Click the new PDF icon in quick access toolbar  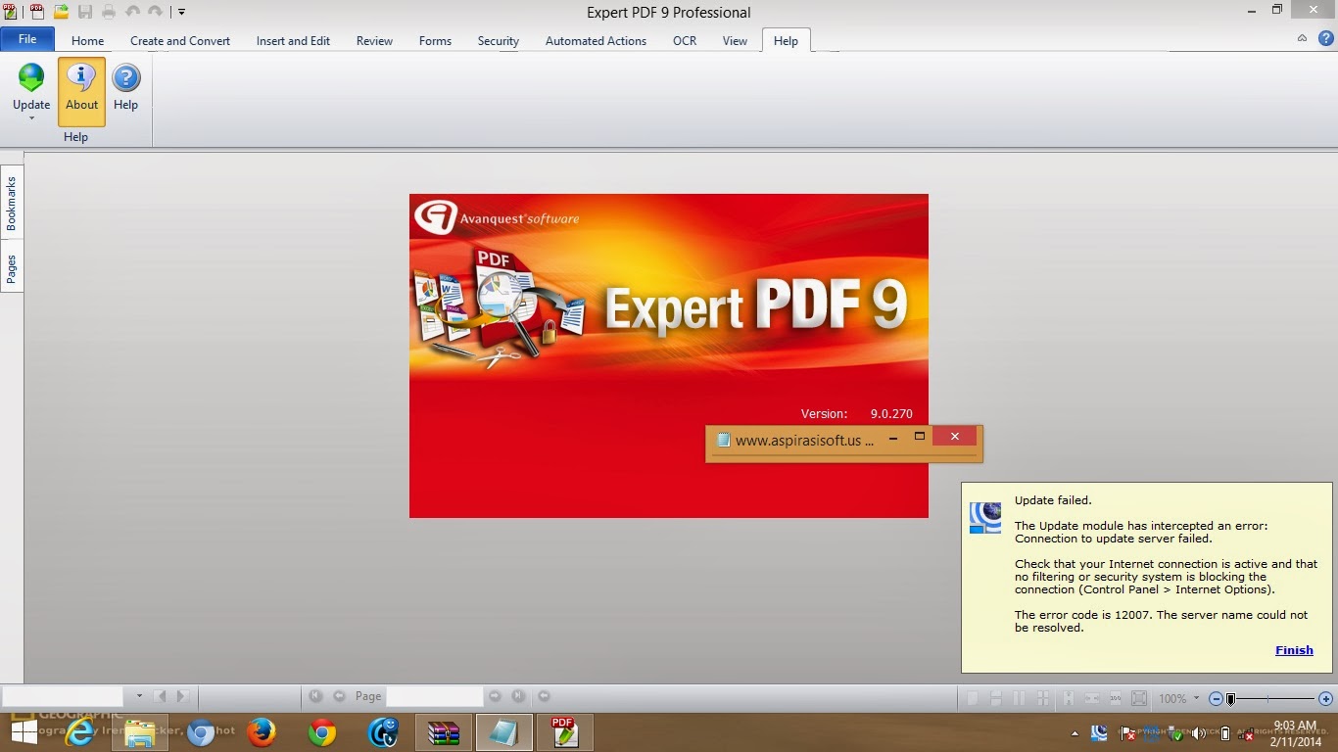37,12
